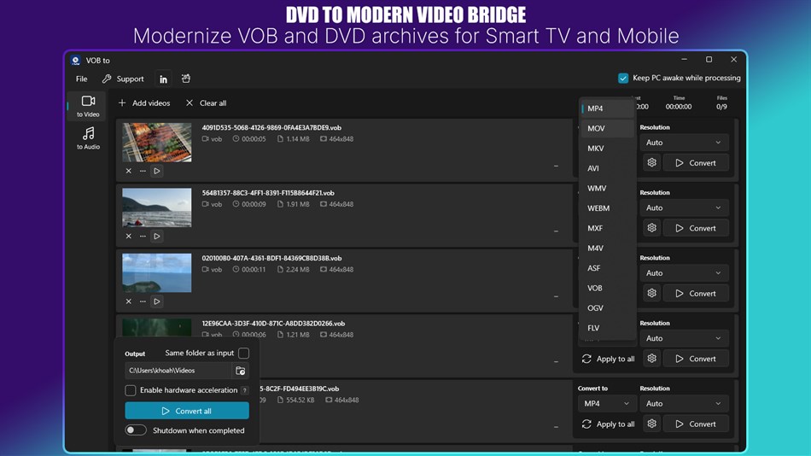Play preview of the 564B1357 video
The width and height of the screenshot is (811, 456).
coord(157,236)
